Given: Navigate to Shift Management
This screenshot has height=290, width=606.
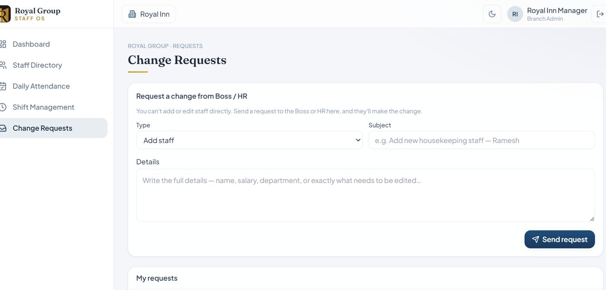Looking at the screenshot, I should pos(43,107).
